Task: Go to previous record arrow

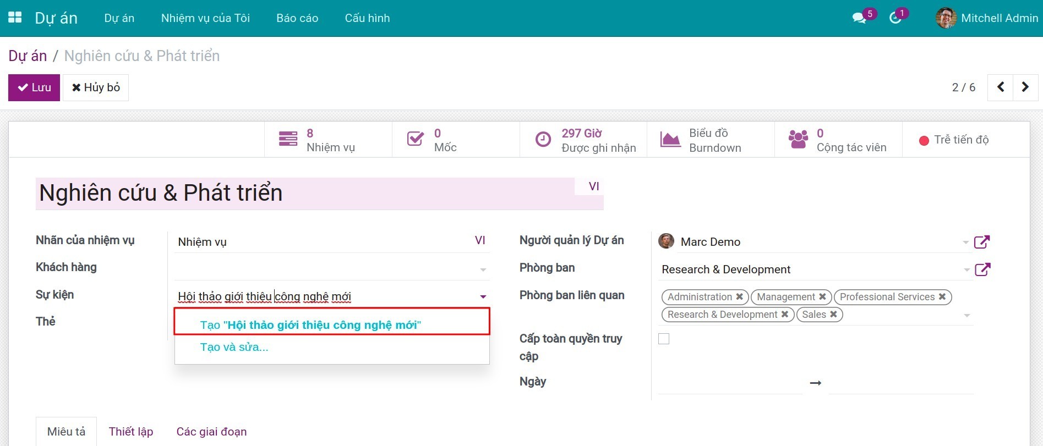Action: [1001, 87]
